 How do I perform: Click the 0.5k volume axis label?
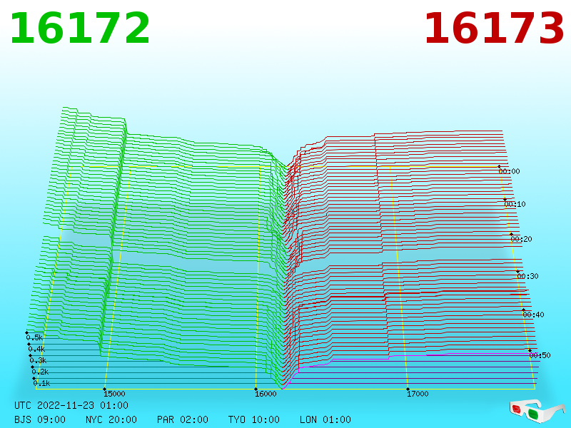coord(34,337)
